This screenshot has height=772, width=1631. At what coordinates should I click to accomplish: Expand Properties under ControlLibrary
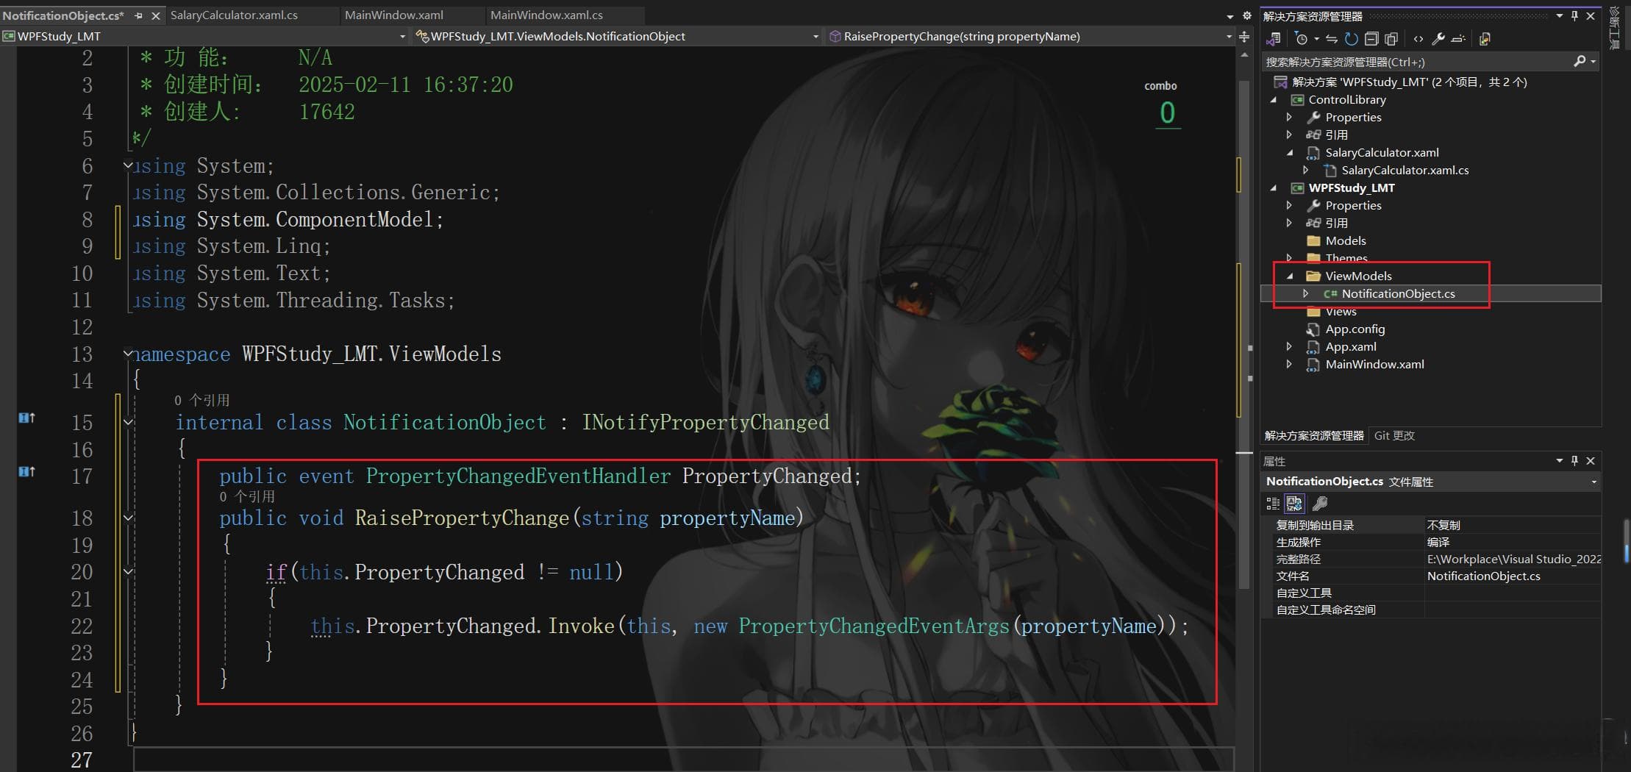click(x=1289, y=118)
